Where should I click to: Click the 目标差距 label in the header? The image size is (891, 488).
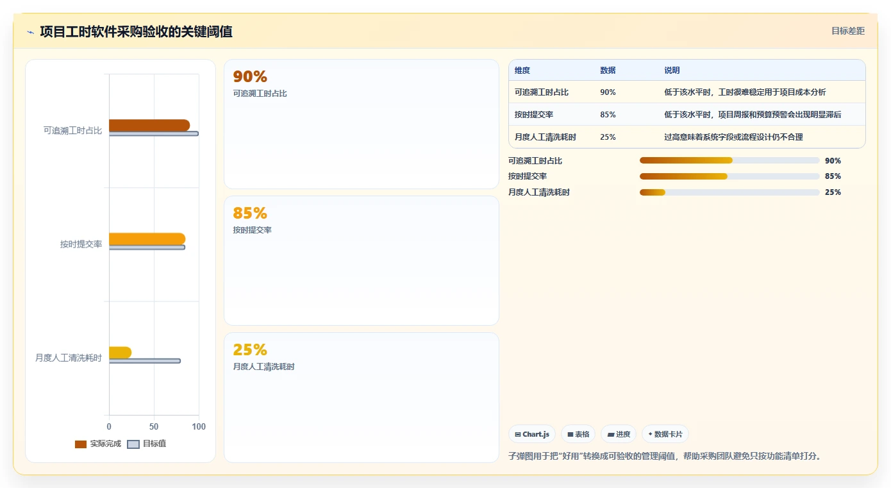point(848,31)
